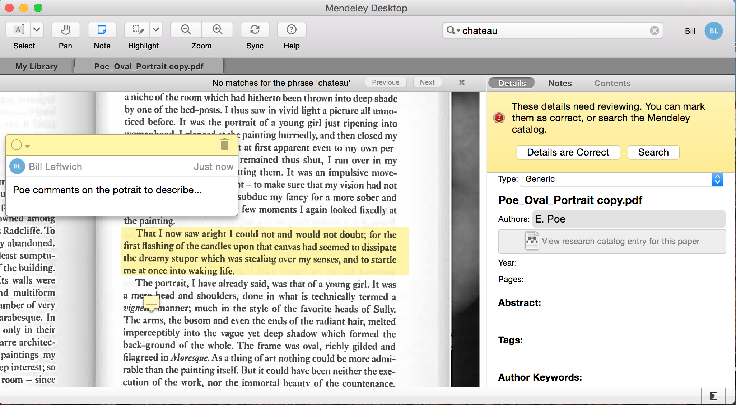Sync the library
The height and width of the screenshot is (405, 736).
point(255,30)
